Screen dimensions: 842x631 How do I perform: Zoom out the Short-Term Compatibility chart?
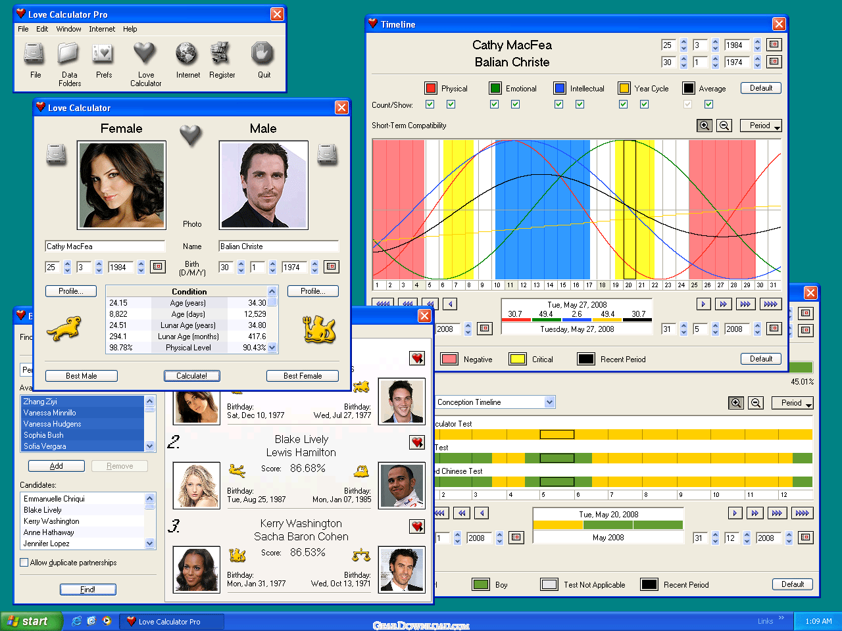tap(724, 126)
